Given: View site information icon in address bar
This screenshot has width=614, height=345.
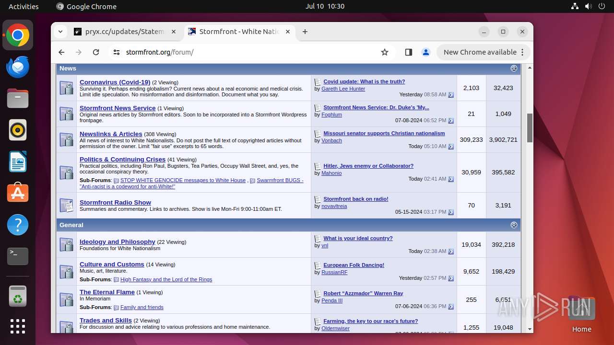Looking at the screenshot, I should click(117, 52).
